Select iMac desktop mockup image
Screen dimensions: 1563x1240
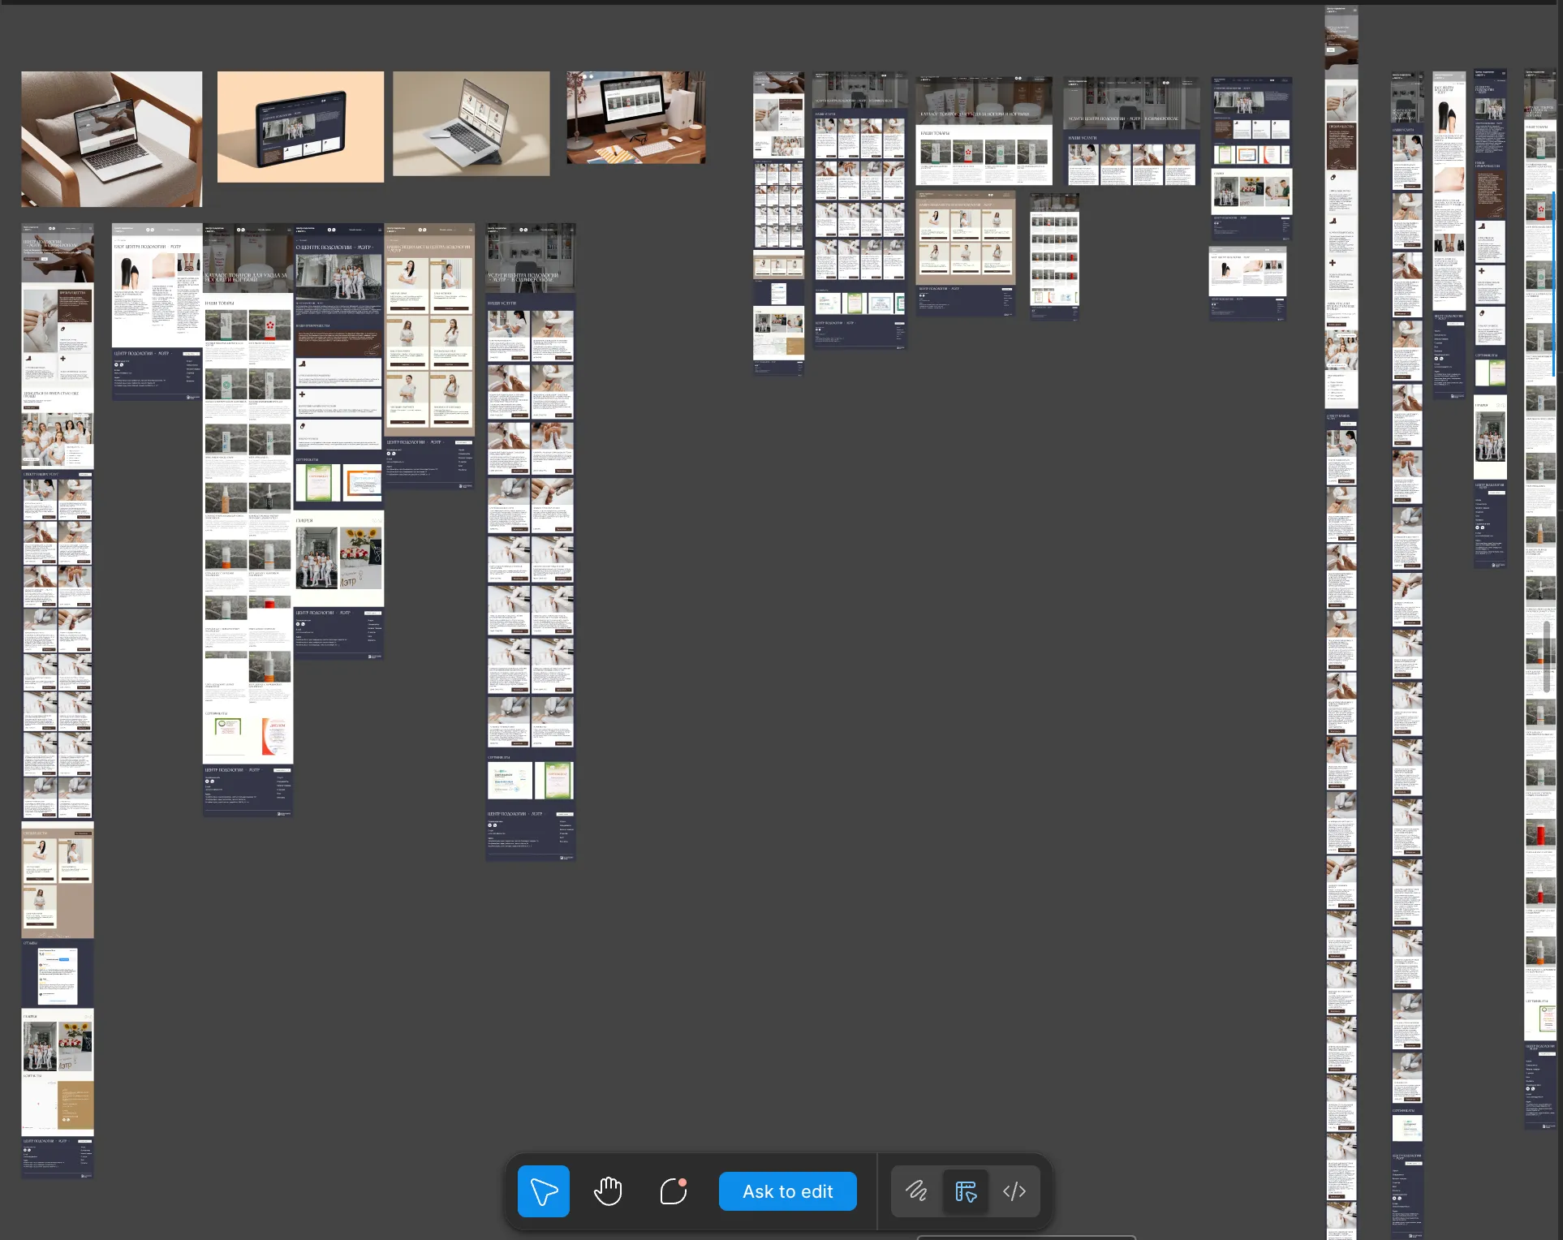pos(635,118)
